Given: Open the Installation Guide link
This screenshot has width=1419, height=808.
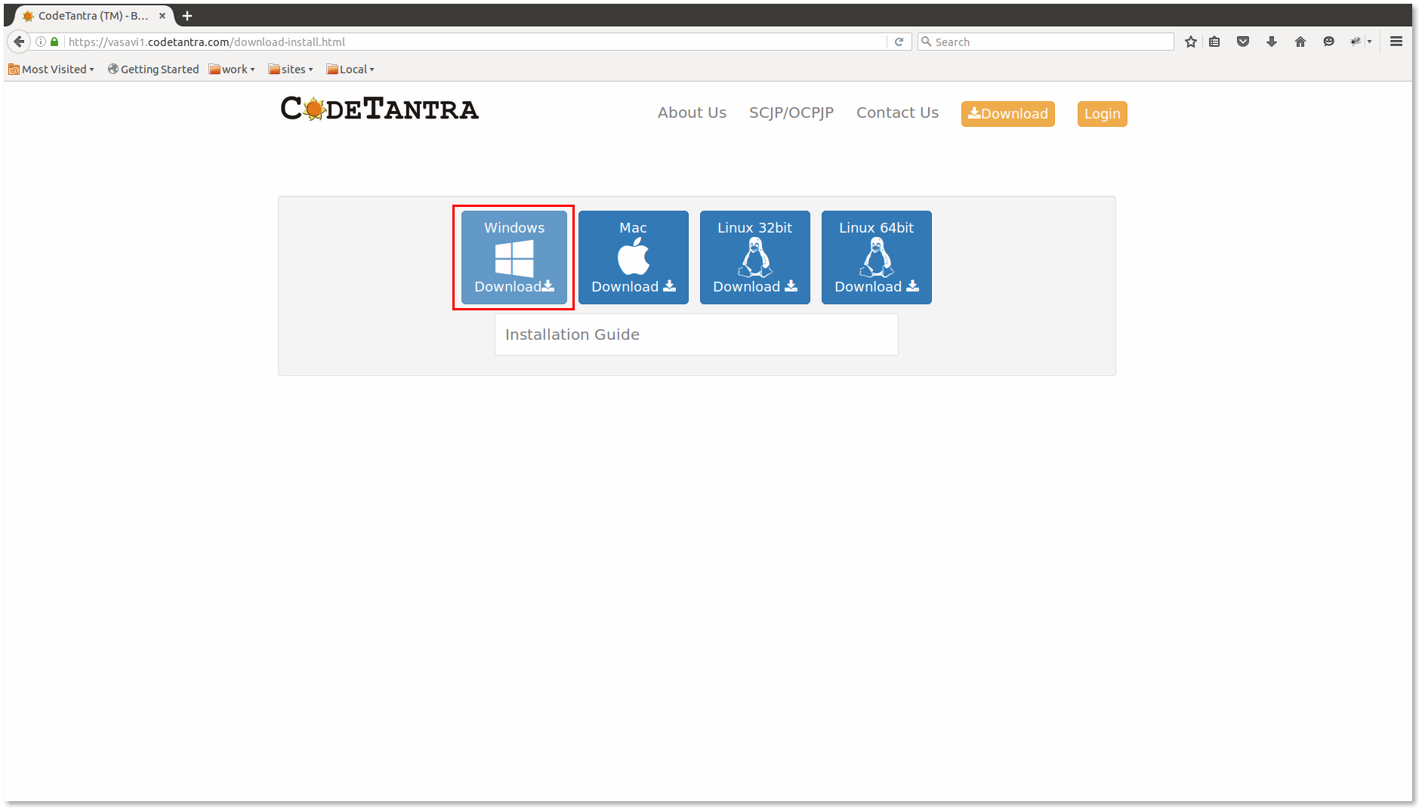Looking at the screenshot, I should [572, 335].
